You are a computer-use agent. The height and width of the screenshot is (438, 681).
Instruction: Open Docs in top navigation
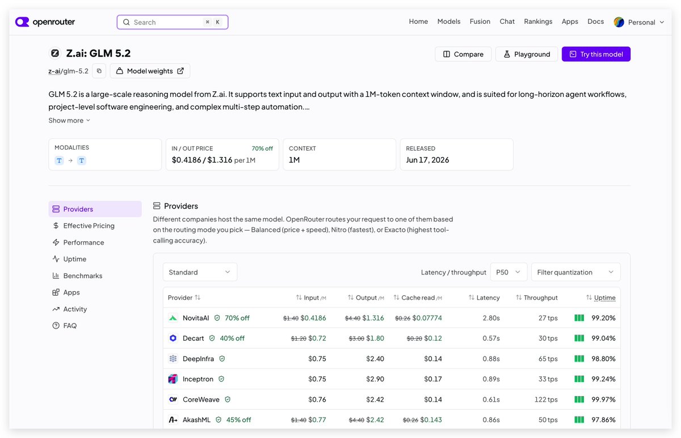tap(596, 22)
